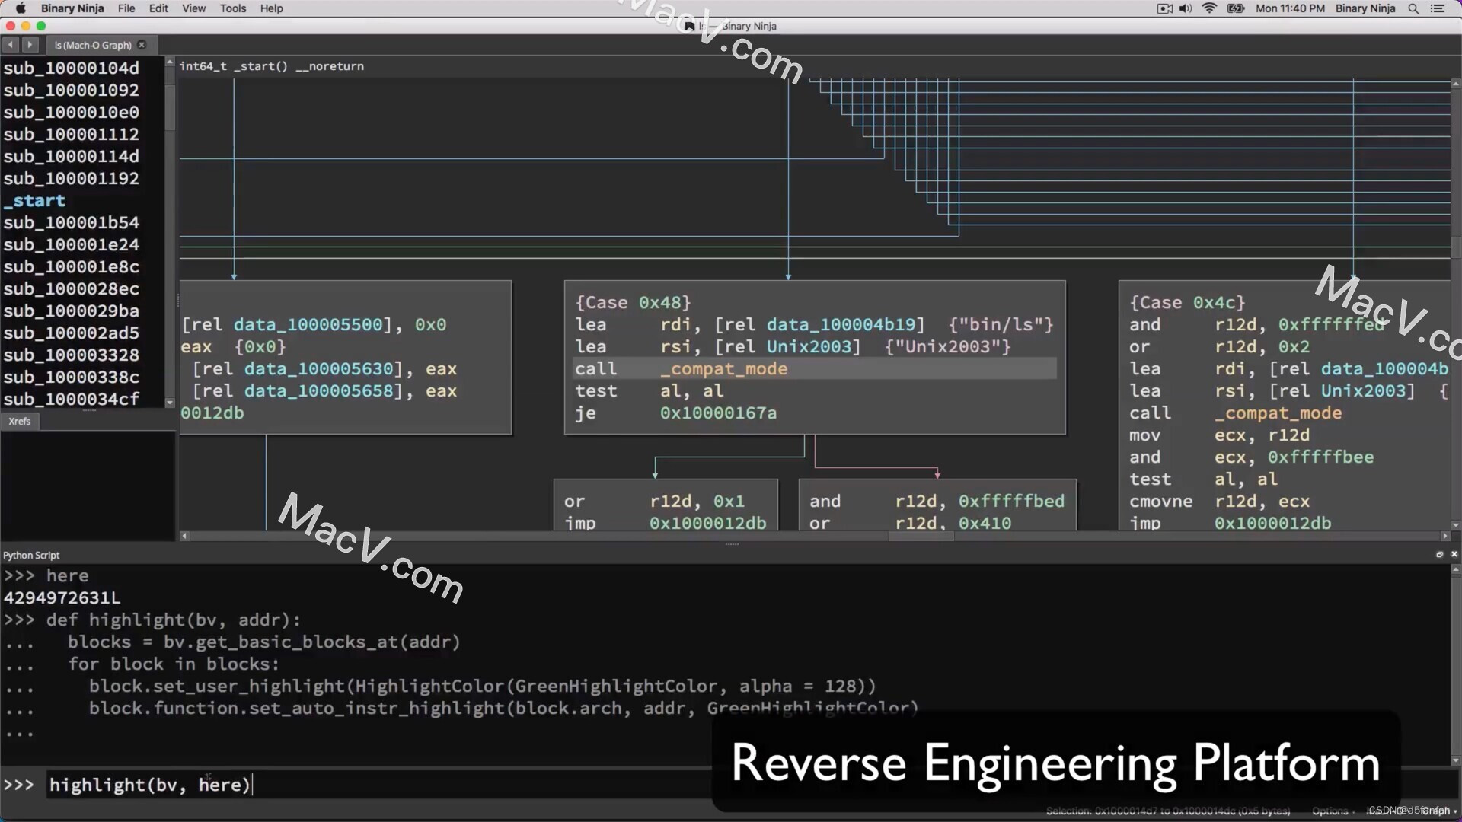Close the ls (Mach-O Graph) tab
This screenshot has width=1462, height=822.
pos(142,45)
